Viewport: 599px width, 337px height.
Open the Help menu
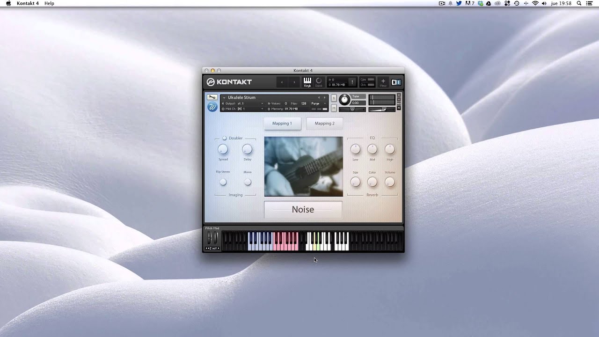[x=49, y=3]
